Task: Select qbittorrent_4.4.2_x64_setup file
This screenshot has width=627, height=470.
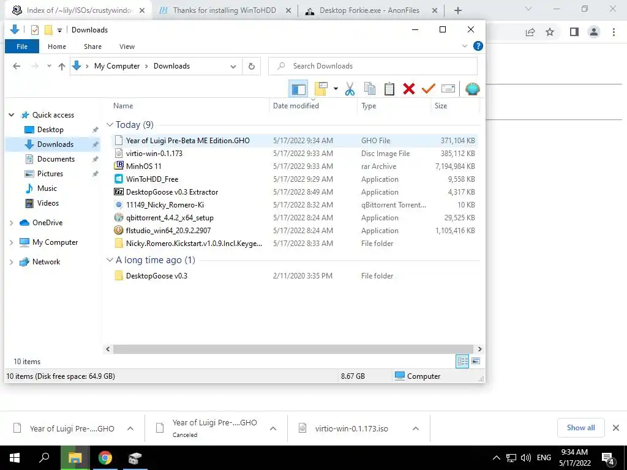Action: 295,218
